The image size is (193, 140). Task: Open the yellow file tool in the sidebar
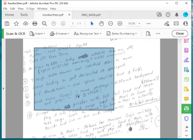tap(186, 89)
